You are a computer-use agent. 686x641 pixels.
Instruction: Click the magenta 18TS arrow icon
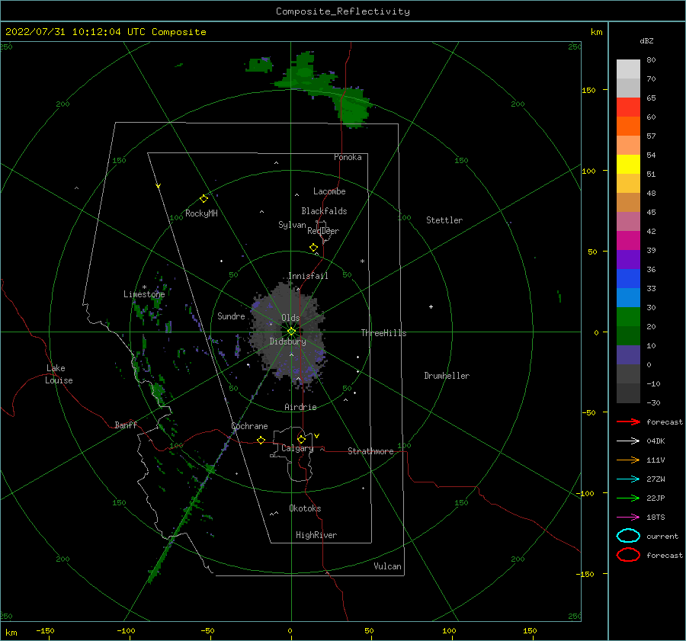click(628, 518)
